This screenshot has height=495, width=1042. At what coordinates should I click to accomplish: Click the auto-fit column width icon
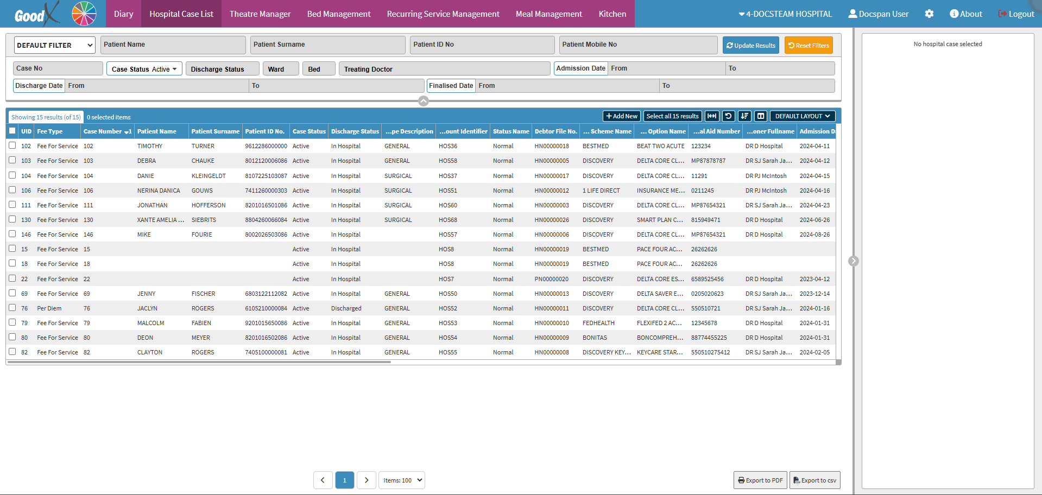(x=712, y=116)
